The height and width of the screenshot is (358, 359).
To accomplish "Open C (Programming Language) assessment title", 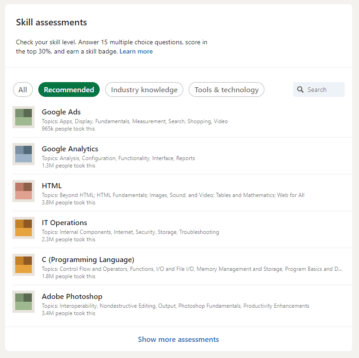I will (88, 260).
